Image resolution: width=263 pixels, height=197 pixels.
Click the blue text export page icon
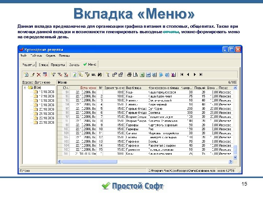161,74
